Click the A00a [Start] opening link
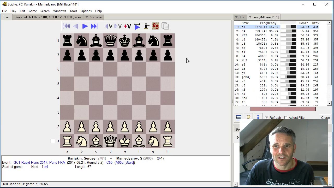The height and width of the screenshot is (188, 334). click(125, 163)
